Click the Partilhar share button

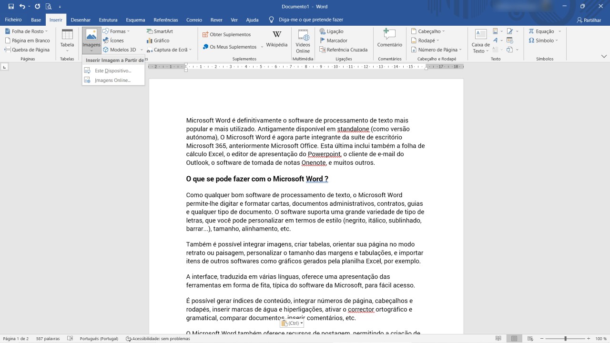(x=589, y=20)
